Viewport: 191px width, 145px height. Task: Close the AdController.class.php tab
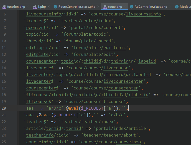tap(170, 6)
